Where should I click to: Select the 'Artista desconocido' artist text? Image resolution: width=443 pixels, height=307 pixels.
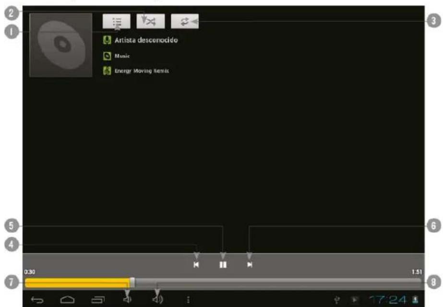(146, 40)
